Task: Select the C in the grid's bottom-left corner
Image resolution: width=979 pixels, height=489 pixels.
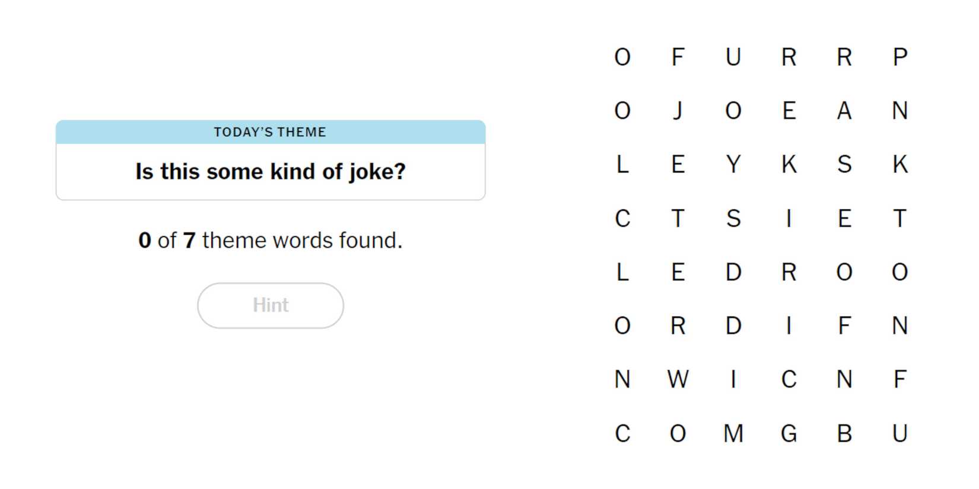Action: pyautogui.click(x=622, y=433)
